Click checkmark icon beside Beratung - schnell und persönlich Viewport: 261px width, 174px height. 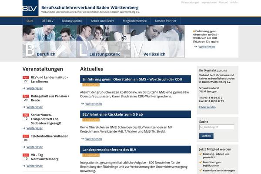[x=201, y=154]
